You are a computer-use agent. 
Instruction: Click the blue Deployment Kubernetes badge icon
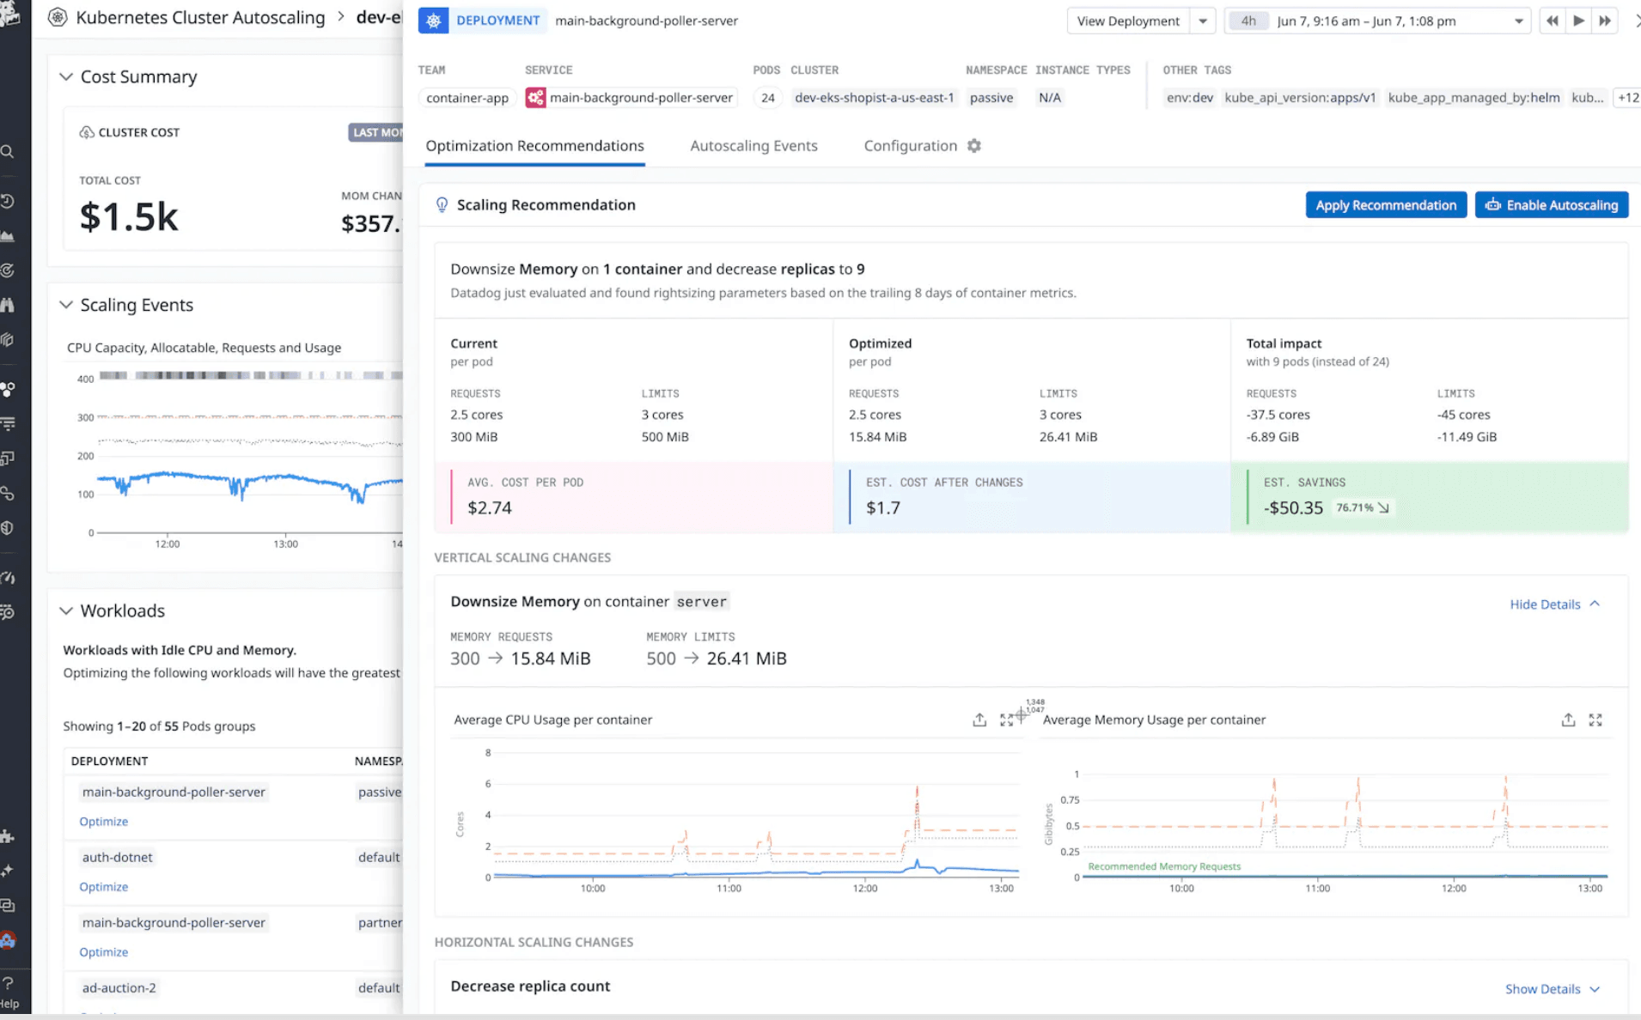pyautogui.click(x=434, y=21)
